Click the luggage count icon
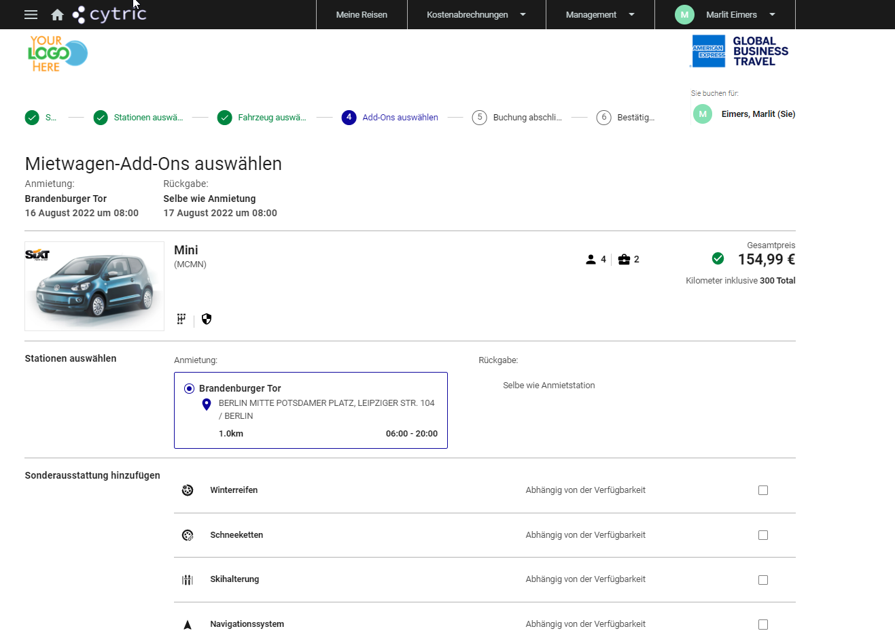This screenshot has height=631, width=895. [x=624, y=259]
